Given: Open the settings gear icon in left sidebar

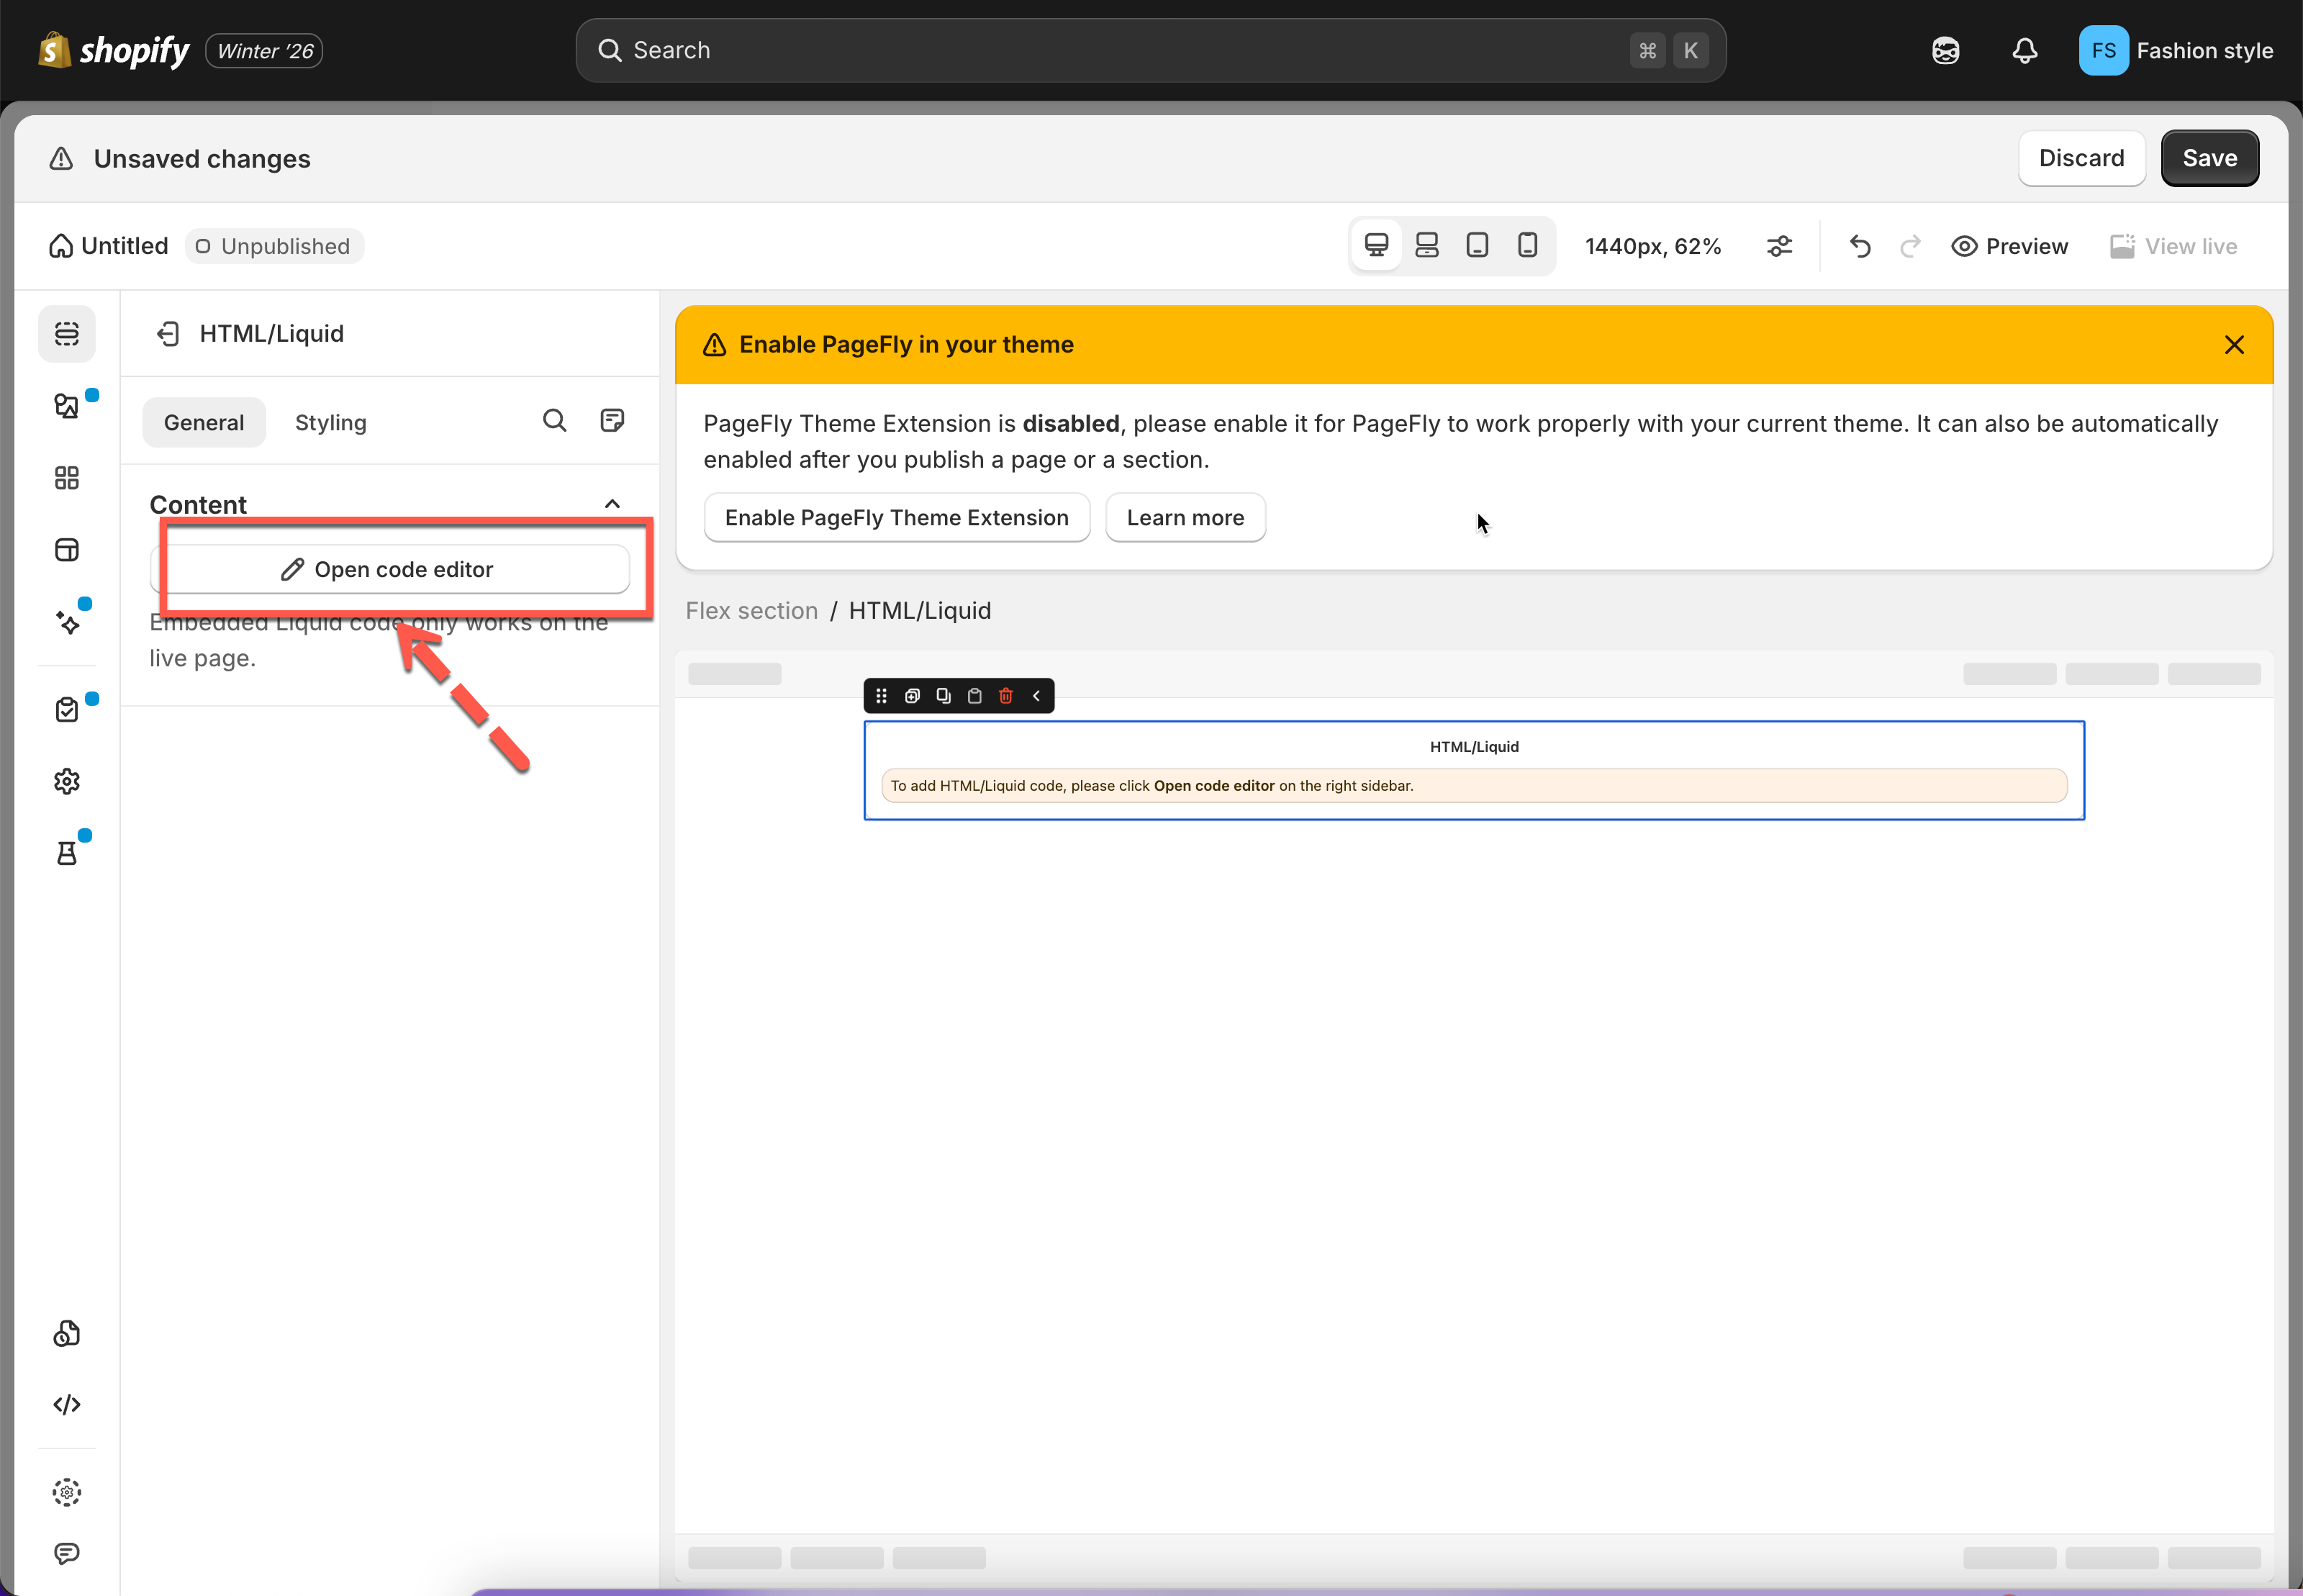Looking at the screenshot, I should [67, 781].
